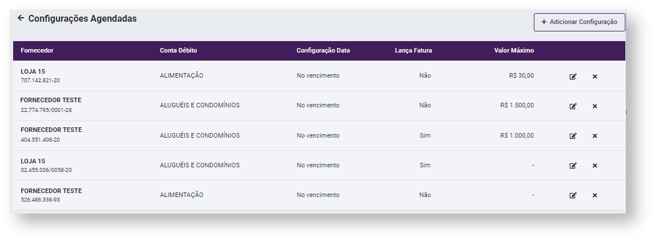Click the Adicionar Configuração button

(579, 22)
